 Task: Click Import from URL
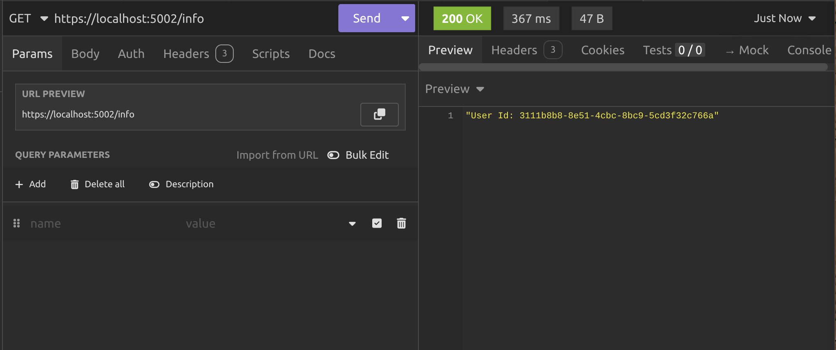(277, 155)
